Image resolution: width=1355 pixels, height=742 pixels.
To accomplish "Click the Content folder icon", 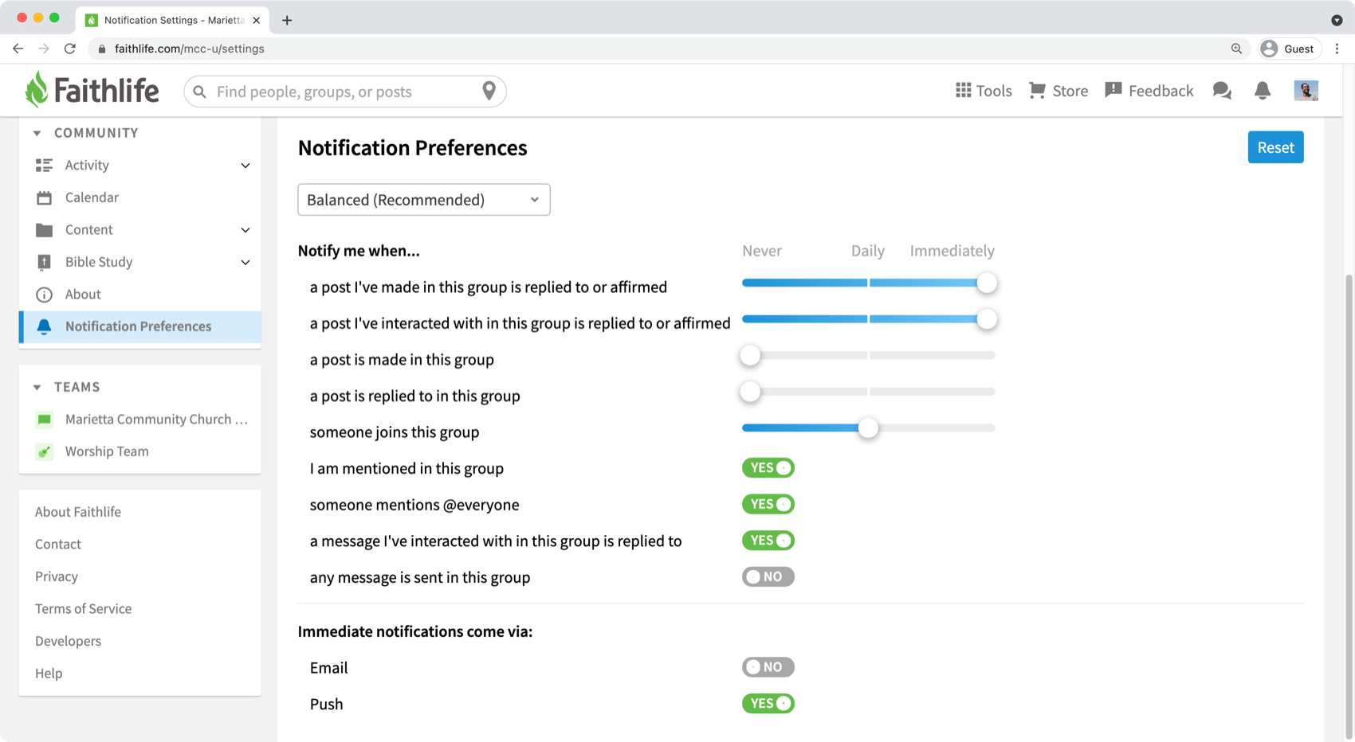I will (x=44, y=230).
